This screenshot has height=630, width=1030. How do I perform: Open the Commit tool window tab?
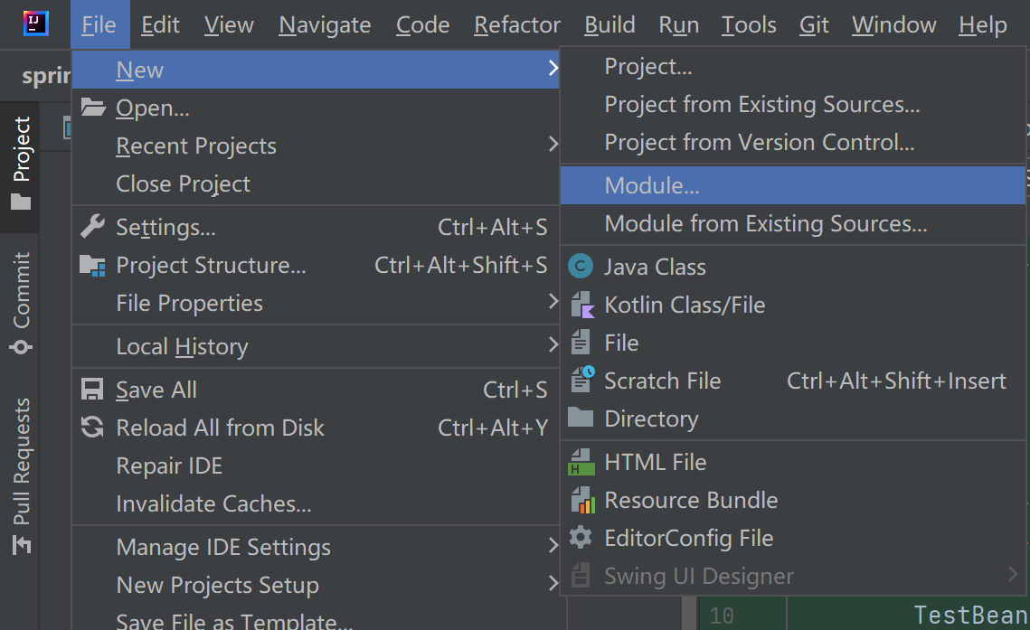pyautogui.click(x=22, y=302)
